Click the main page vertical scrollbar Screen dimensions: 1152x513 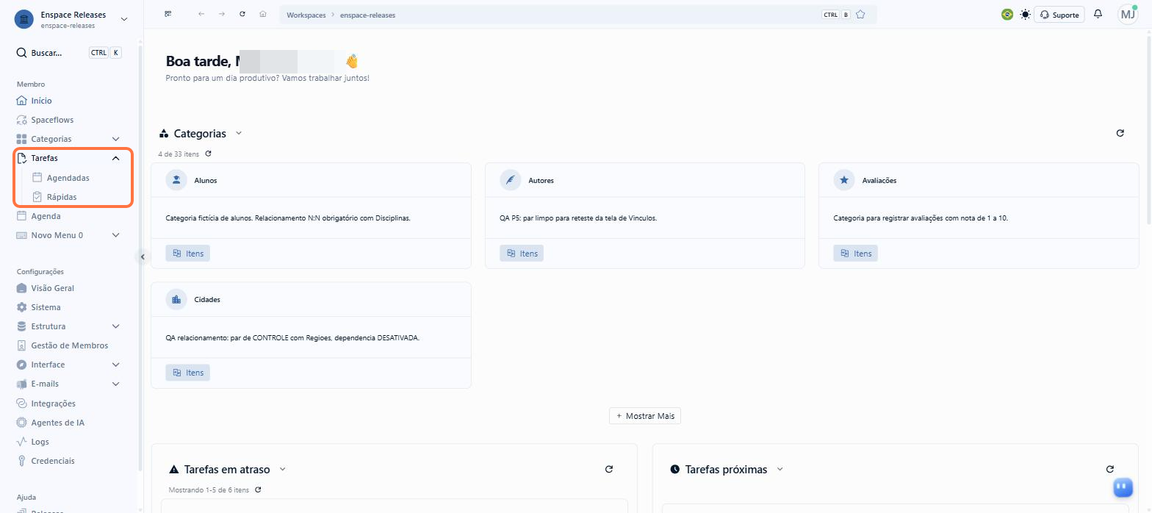(x=1149, y=129)
